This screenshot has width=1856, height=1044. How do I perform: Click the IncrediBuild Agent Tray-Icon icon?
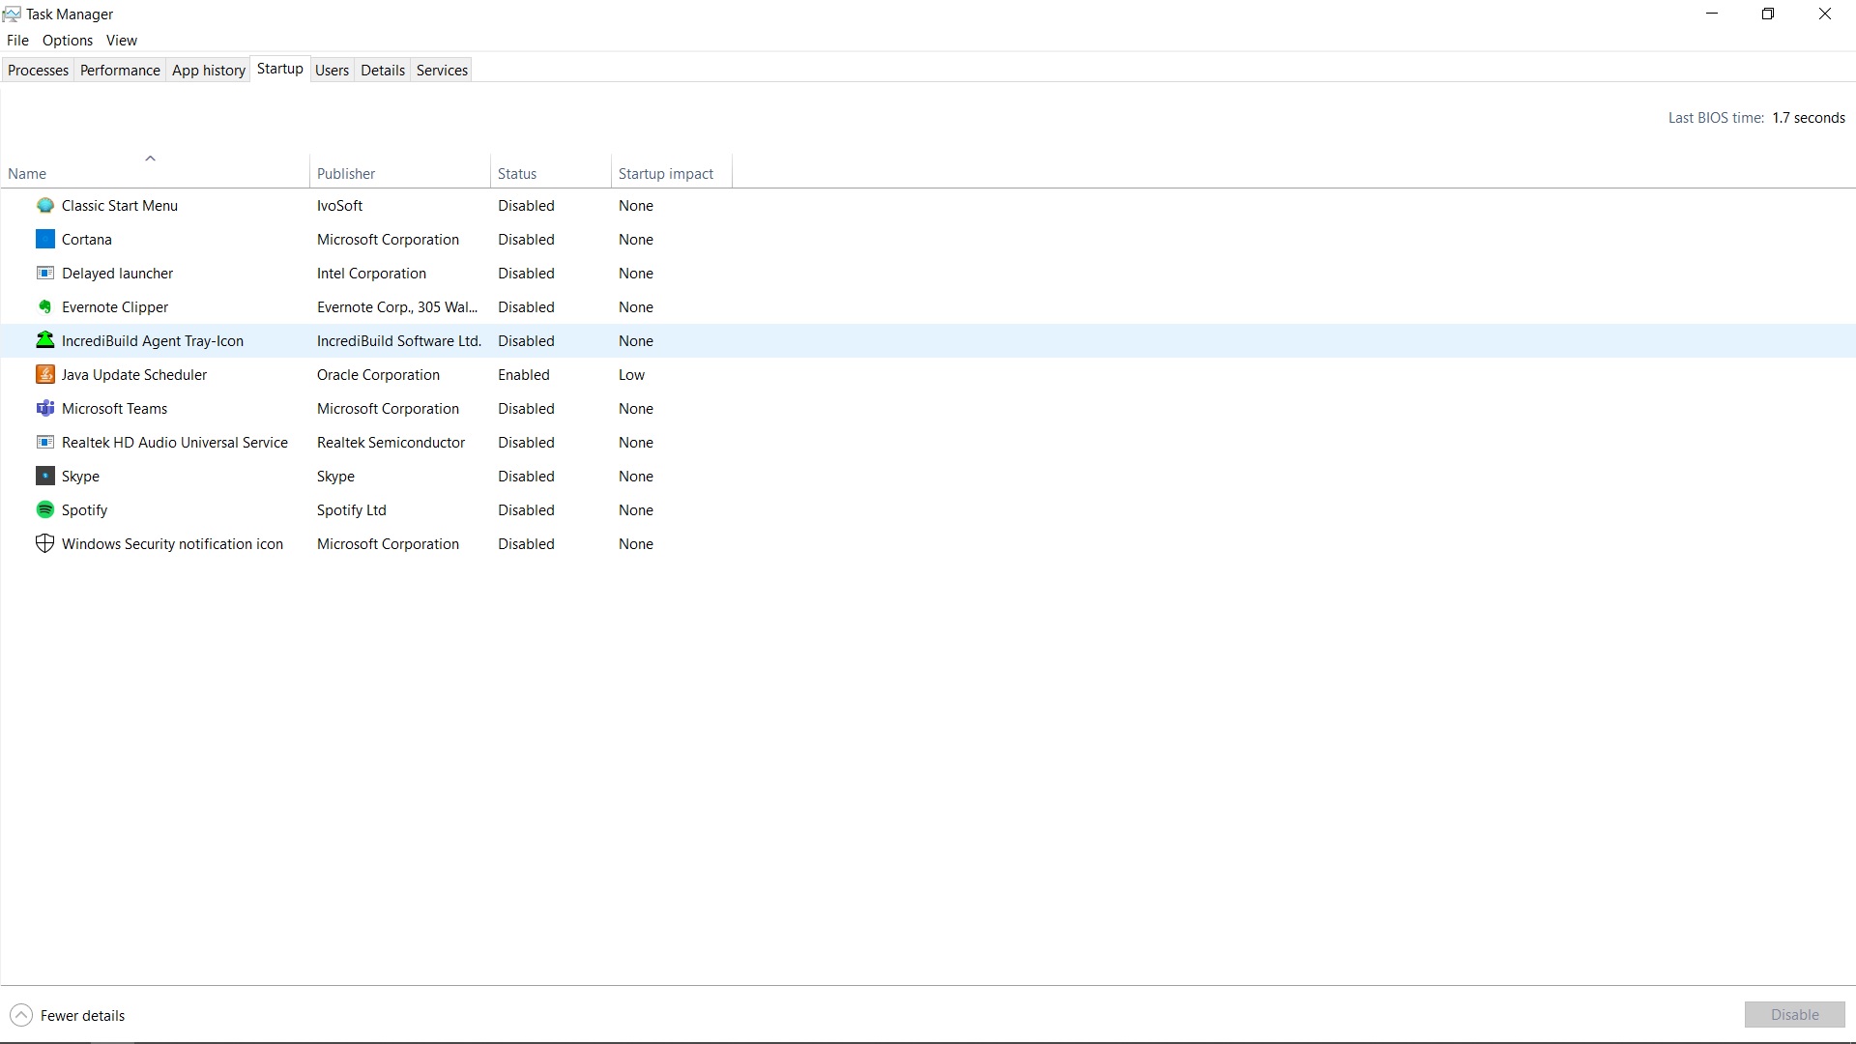click(x=45, y=340)
